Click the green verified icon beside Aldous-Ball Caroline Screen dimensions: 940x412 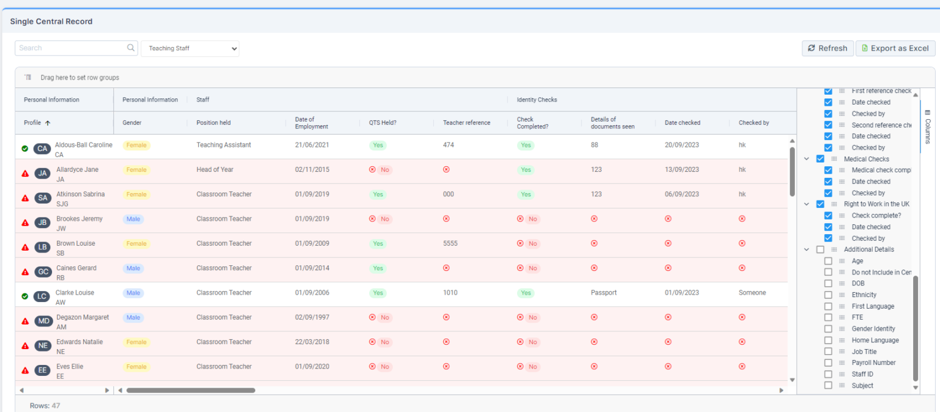point(24,149)
